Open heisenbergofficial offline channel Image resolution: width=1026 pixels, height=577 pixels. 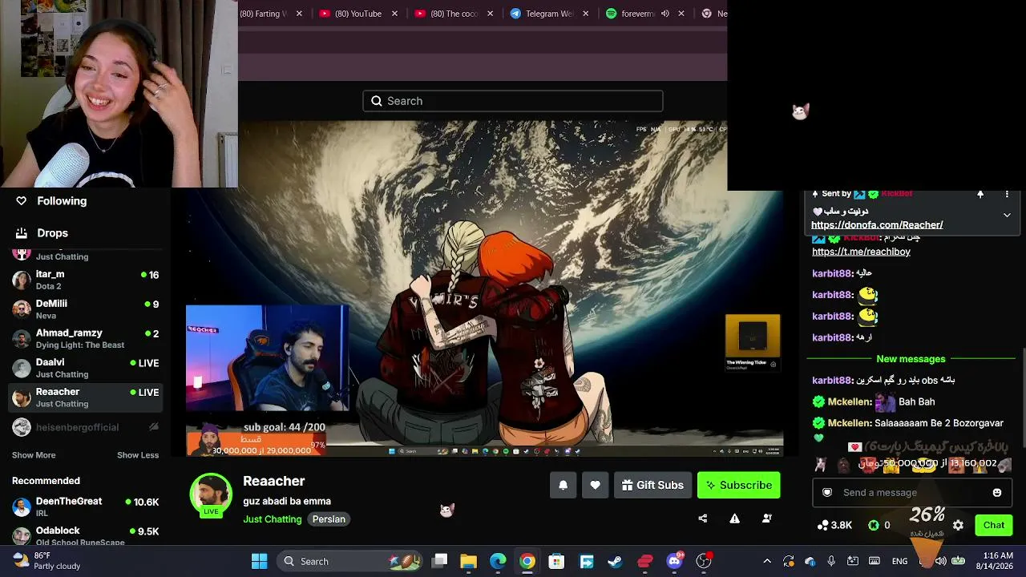[85, 427]
